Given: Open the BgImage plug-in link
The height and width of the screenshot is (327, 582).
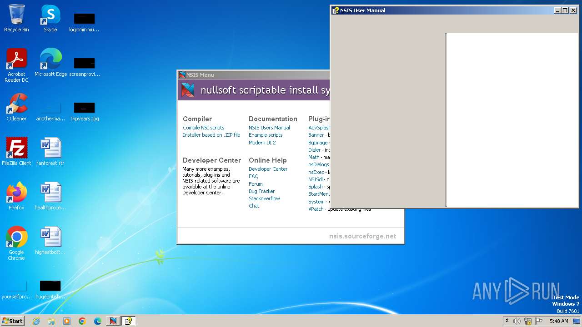Looking at the screenshot, I should tap(317, 143).
